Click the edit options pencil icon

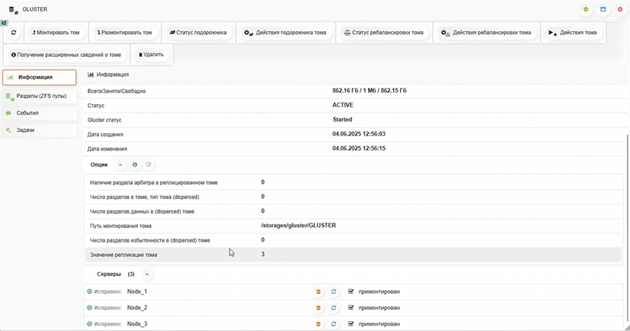coord(148,165)
